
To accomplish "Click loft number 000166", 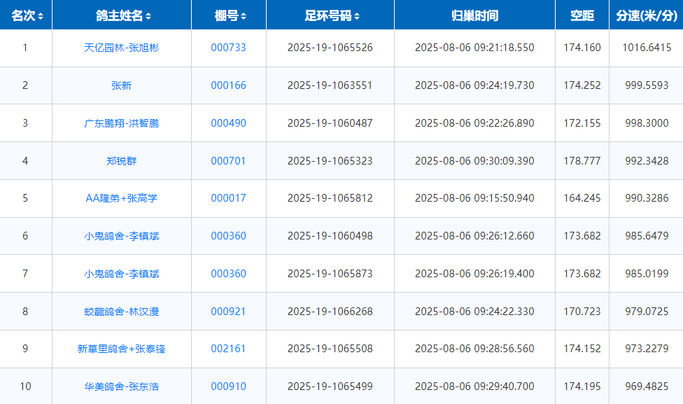I will pos(228,85).
